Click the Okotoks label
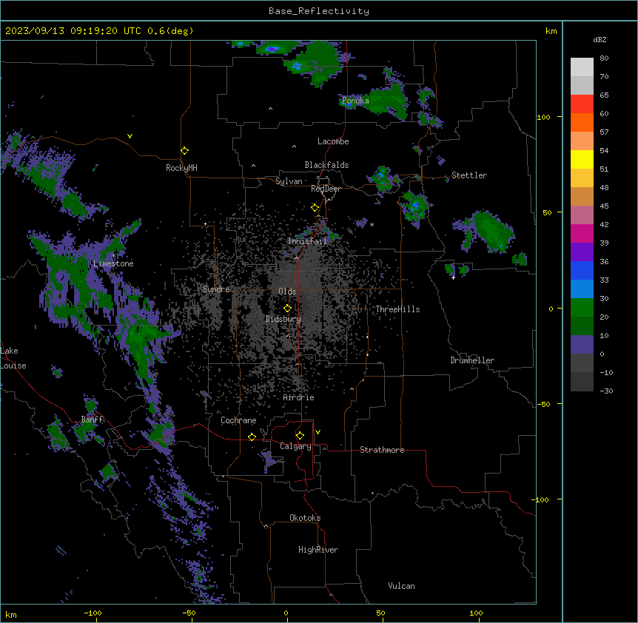The width and height of the screenshot is (638, 623). click(305, 518)
